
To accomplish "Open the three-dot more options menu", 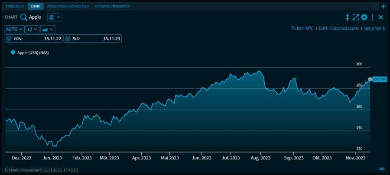I will coord(373,17).
